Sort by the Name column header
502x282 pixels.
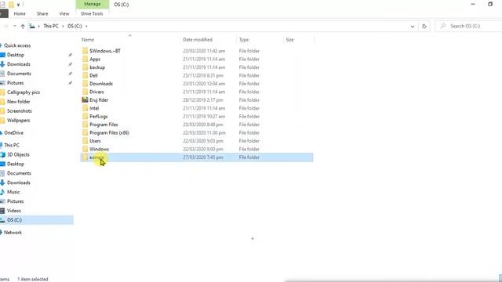pyautogui.click(x=88, y=40)
